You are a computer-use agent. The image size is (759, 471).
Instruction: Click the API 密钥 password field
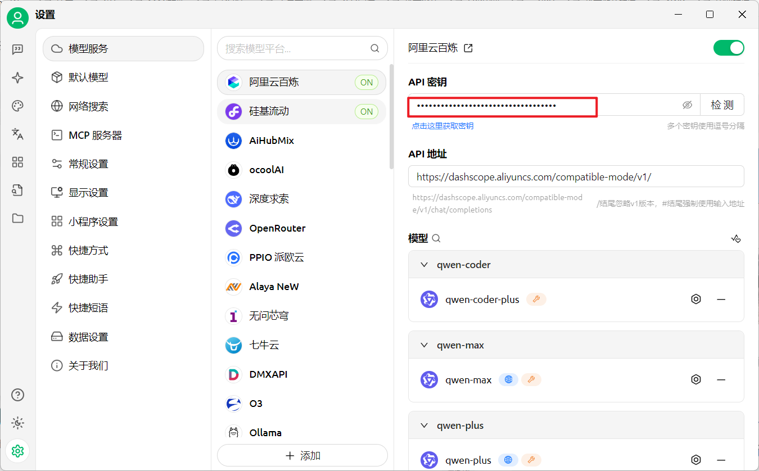click(x=554, y=105)
